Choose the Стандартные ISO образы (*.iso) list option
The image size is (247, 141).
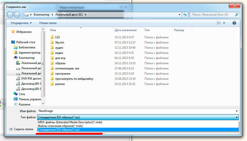[138, 129]
